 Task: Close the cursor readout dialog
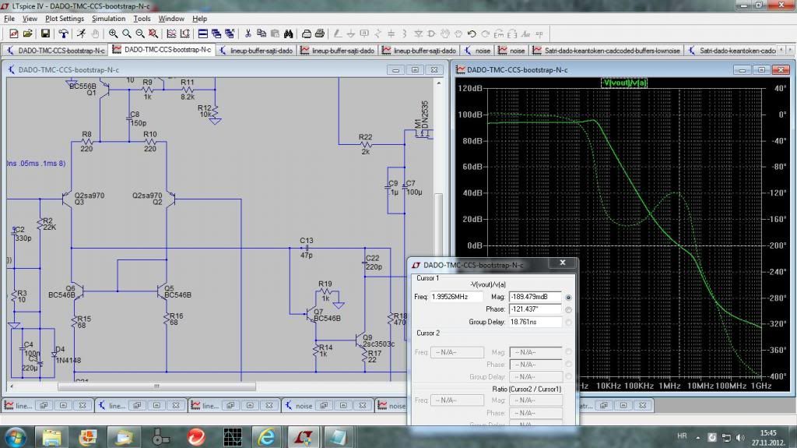563,263
